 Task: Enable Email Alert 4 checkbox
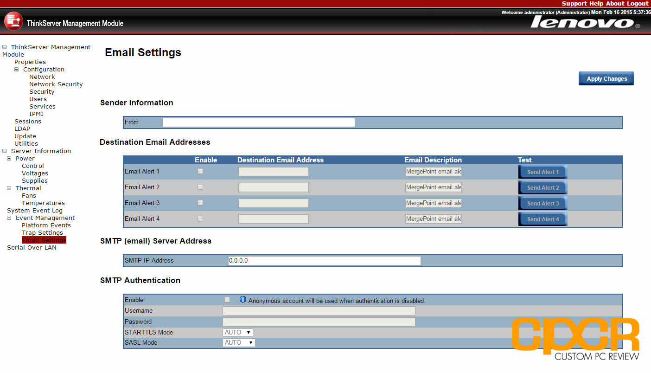click(x=200, y=219)
